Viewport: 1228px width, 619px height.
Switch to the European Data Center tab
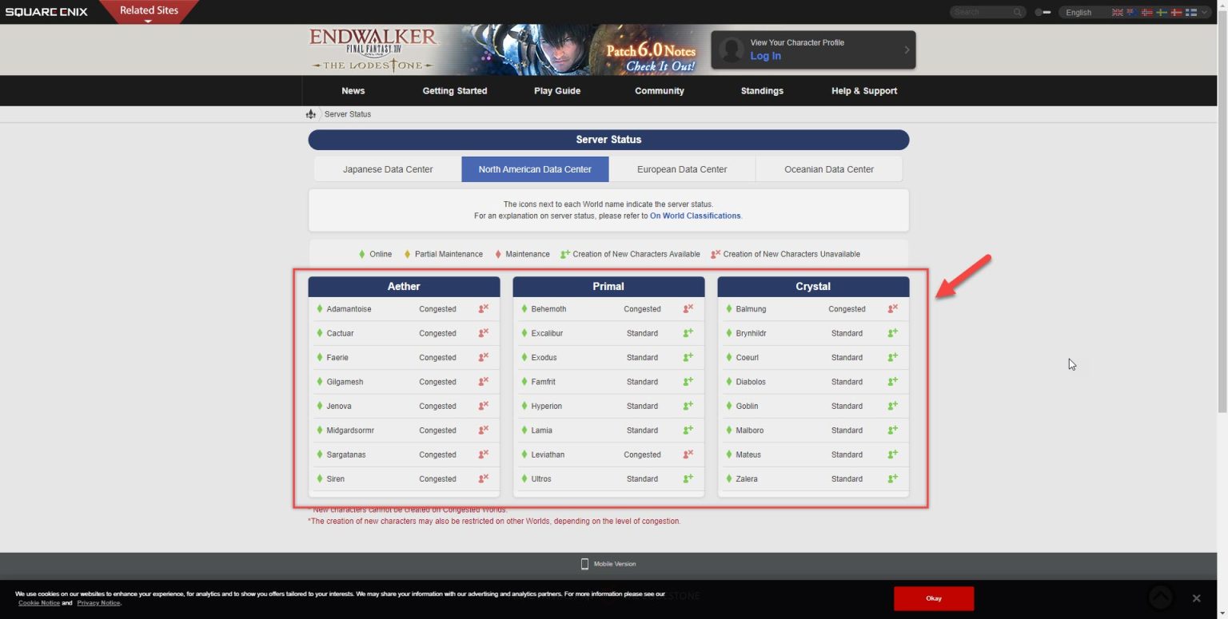point(681,169)
